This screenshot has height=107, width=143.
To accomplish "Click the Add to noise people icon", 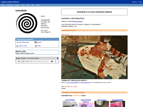I will [17, 46].
